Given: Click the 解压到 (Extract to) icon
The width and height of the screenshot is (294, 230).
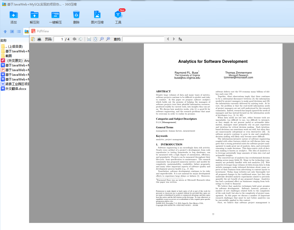Looking at the screenshot, I should (x=34, y=15).
